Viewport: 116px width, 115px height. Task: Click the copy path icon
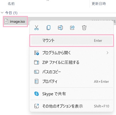pyautogui.click(x=37, y=72)
